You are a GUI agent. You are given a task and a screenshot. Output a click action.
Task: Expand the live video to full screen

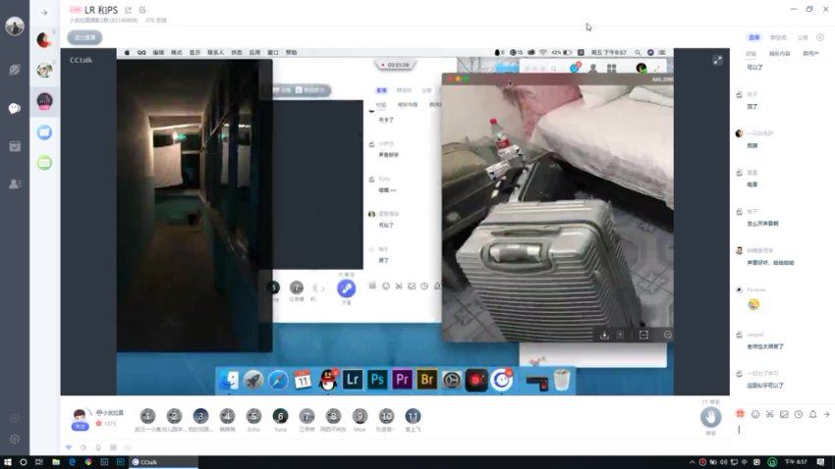tap(717, 60)
